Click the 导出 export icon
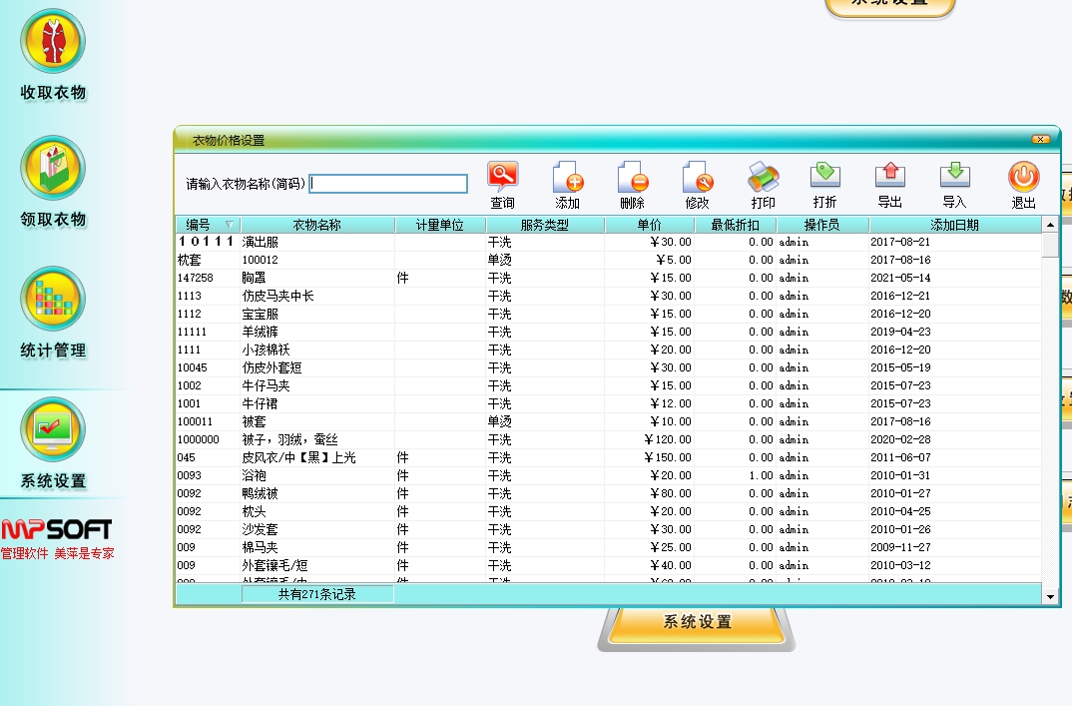This screenshot has width=1072, height=706. tap(889, 178)
